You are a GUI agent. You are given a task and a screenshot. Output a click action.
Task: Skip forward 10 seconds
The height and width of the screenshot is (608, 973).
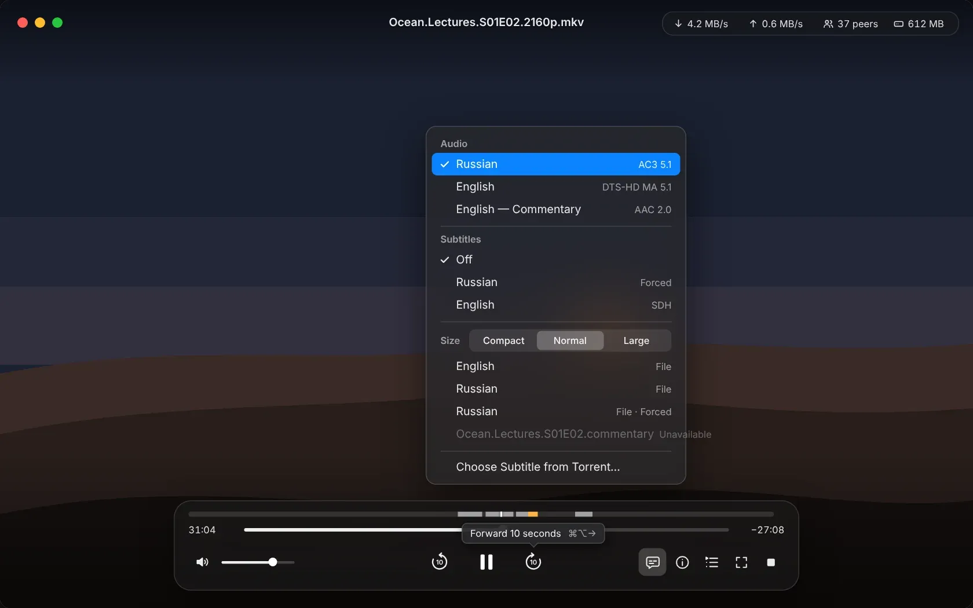click(x=533, y=562)
